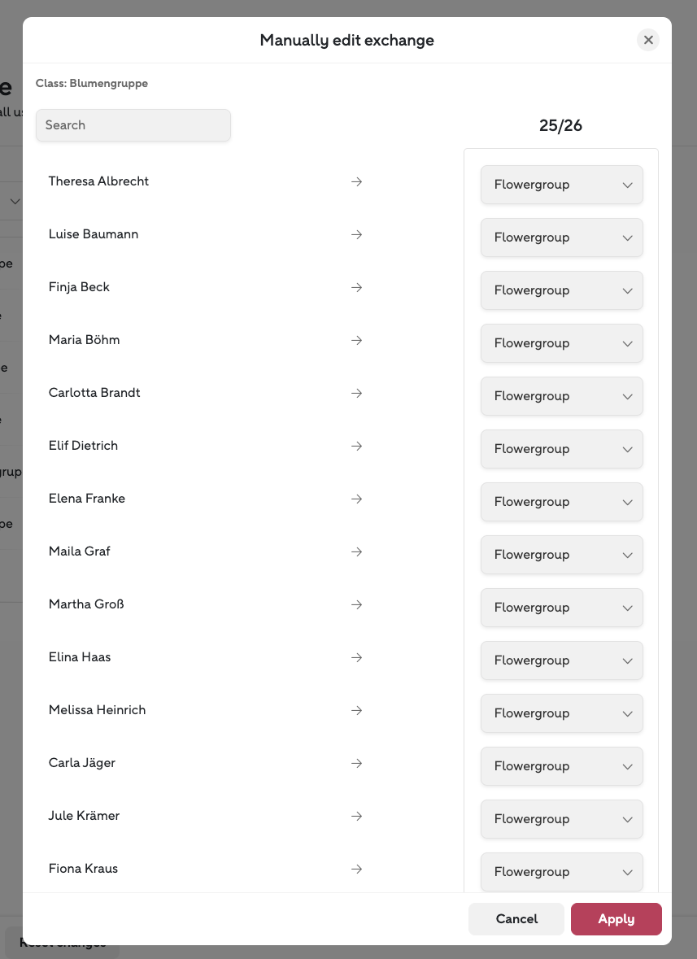Viewport: 697px width, 959px height.
Task: Click the arrow icon next to Theresa Albrecht
Action: pyautogui.click(x=356, y=181)
